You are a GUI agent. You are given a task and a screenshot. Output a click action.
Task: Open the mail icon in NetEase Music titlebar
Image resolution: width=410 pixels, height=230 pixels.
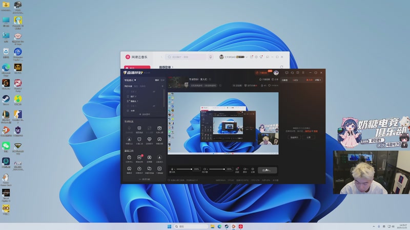pos(252,57)
